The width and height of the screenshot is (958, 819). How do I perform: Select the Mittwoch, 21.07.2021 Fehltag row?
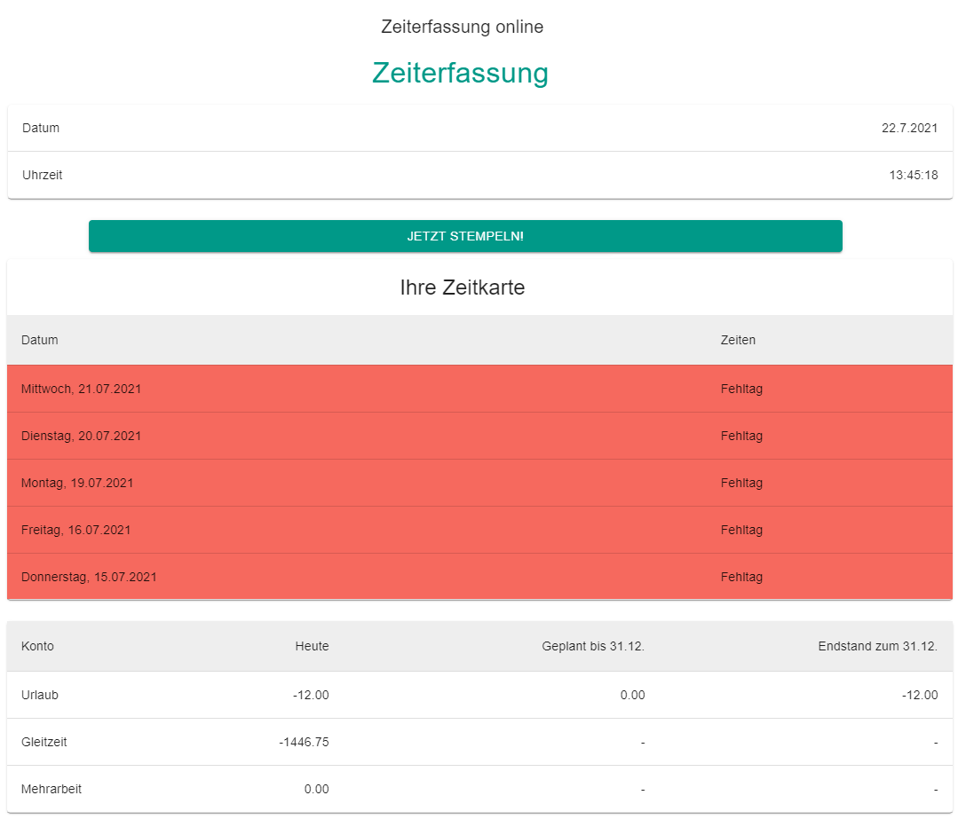[x=479, y=389]
